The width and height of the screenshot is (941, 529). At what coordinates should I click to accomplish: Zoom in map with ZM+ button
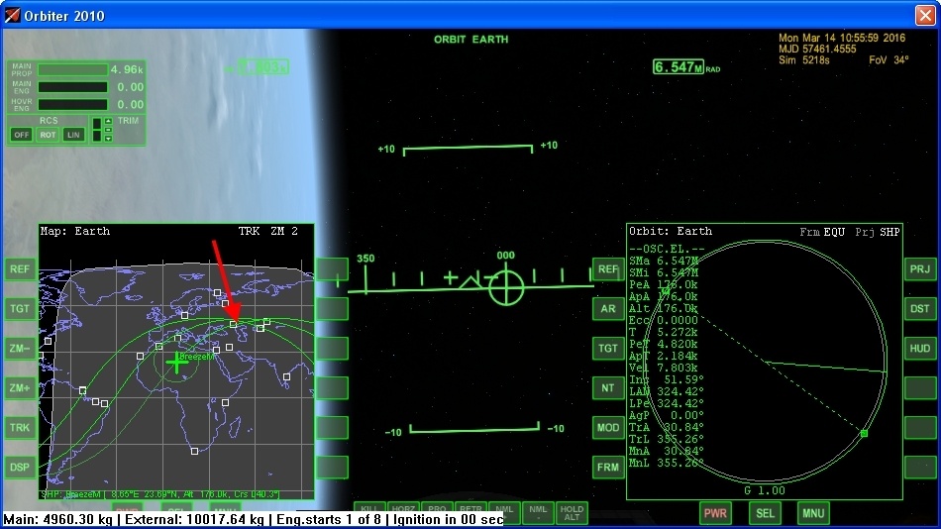pos(19,388)
